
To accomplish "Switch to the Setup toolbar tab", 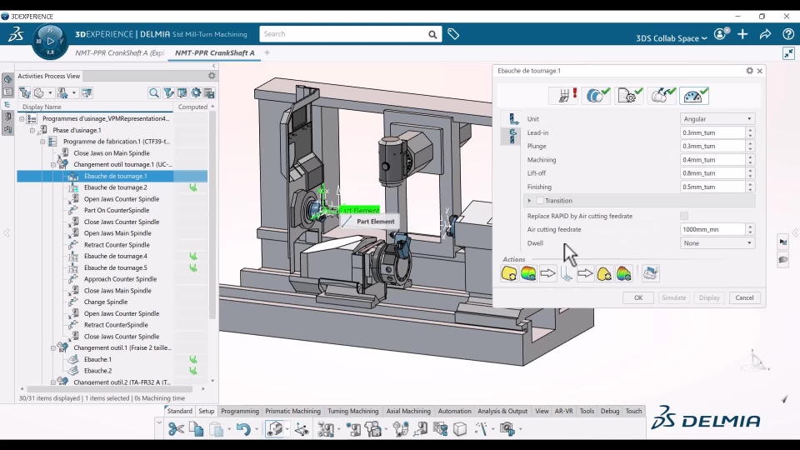I will (206, 411).
